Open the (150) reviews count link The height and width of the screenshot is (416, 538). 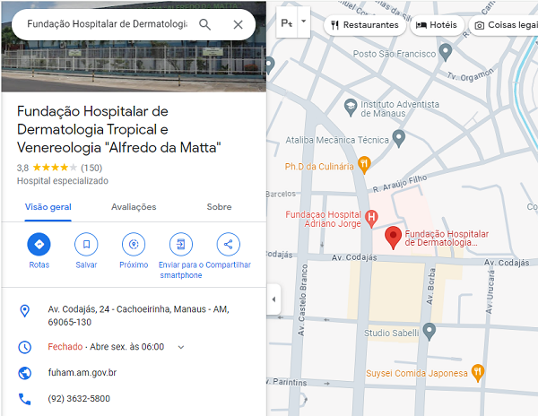tap(91, 168)
